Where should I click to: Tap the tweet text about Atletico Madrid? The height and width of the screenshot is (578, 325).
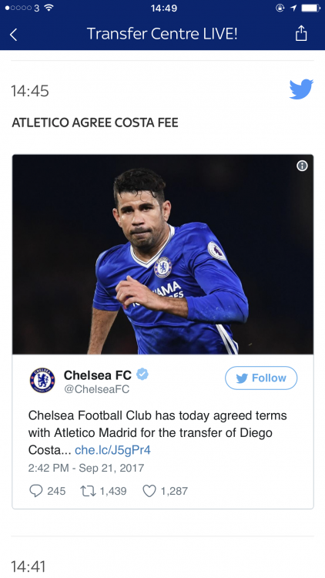click(x=158, y=433)
